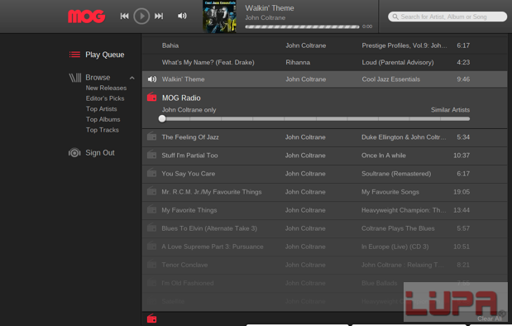
Task: Click radio icon beside My Favorite Things
Action: tap(151, 209)
